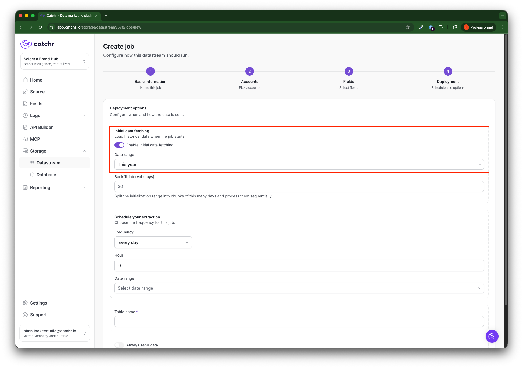
Task: Open the Catchr chat assistant bubble
Action: coord(492,336)
